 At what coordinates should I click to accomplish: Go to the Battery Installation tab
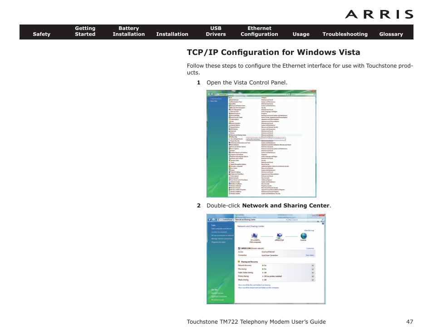[129, 31]
